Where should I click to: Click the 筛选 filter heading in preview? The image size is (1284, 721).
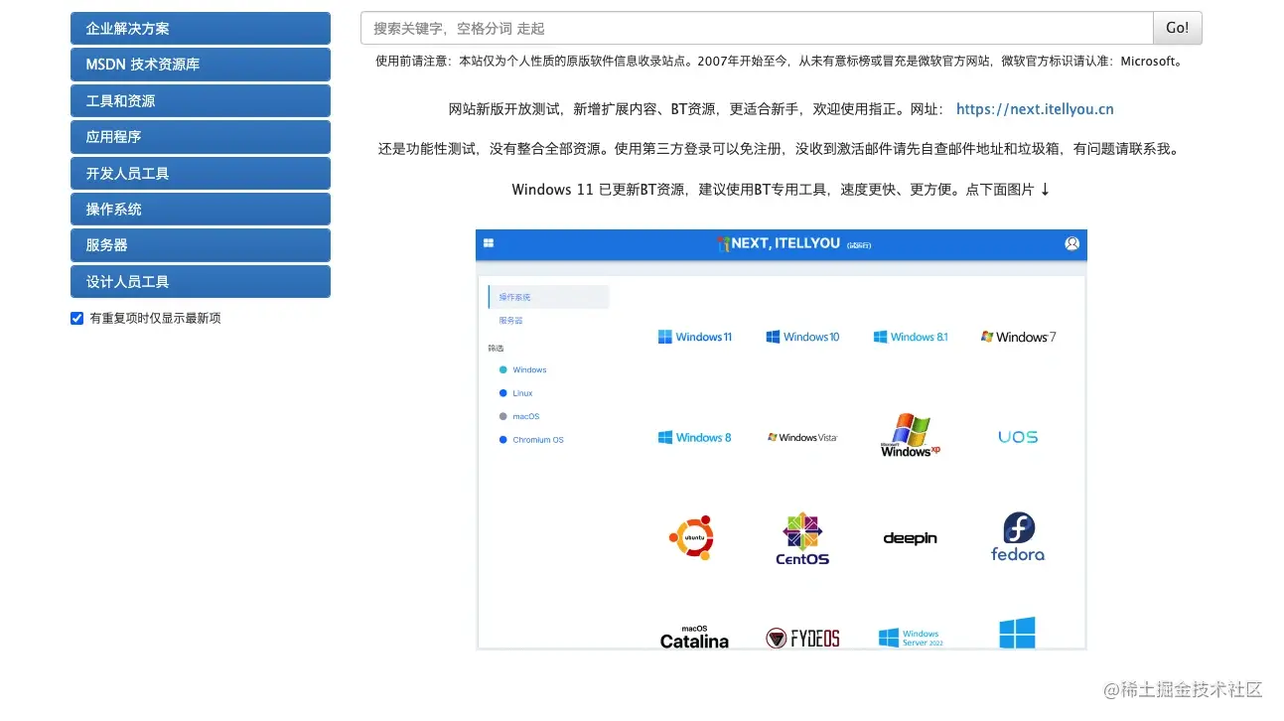[496, 349]
